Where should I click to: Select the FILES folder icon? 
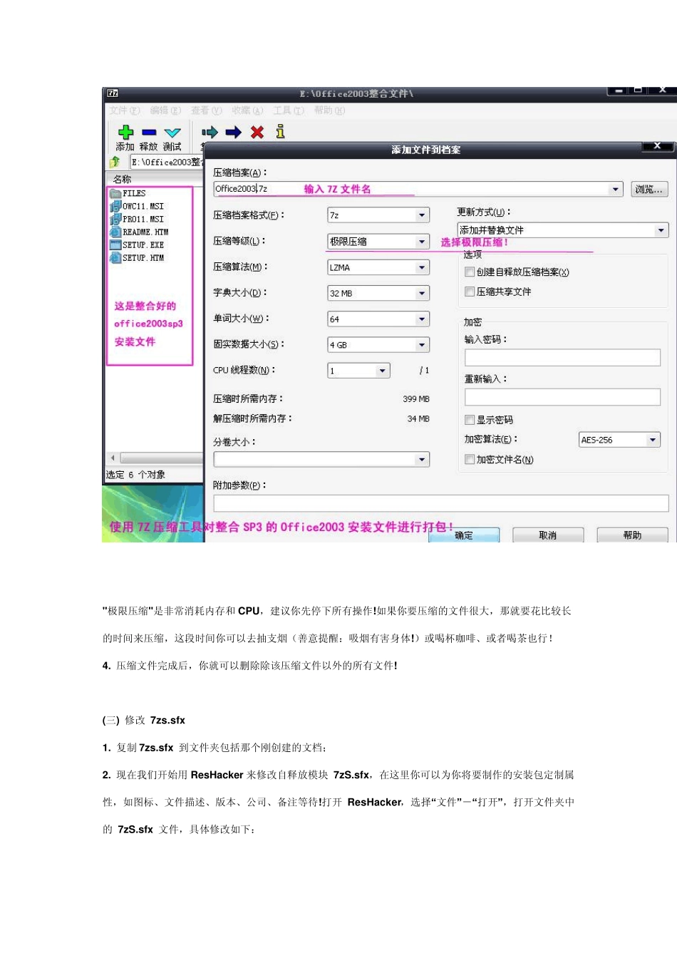[x=115, y=193]
